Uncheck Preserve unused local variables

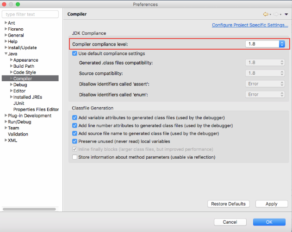coord(75,142)
